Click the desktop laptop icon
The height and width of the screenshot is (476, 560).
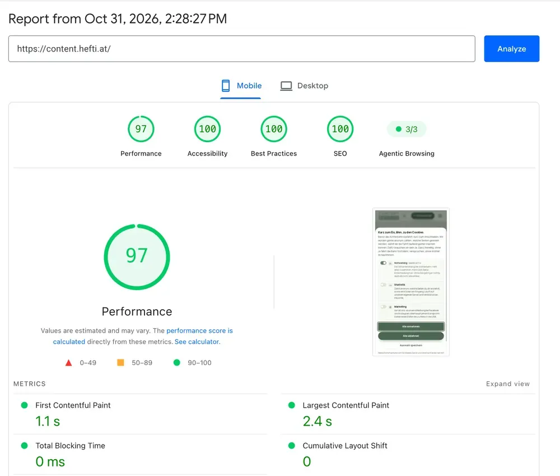coord(286,86)
